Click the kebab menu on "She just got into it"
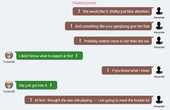Screen dimensions: 170x110 (x=51, y=85)
